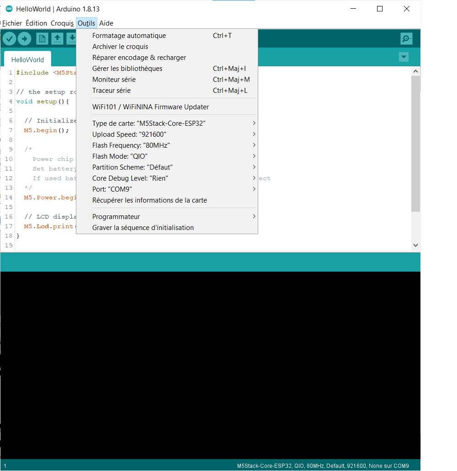457x471 pixels.
Task: Open Traceur série
Action: (x=167, y=91)
